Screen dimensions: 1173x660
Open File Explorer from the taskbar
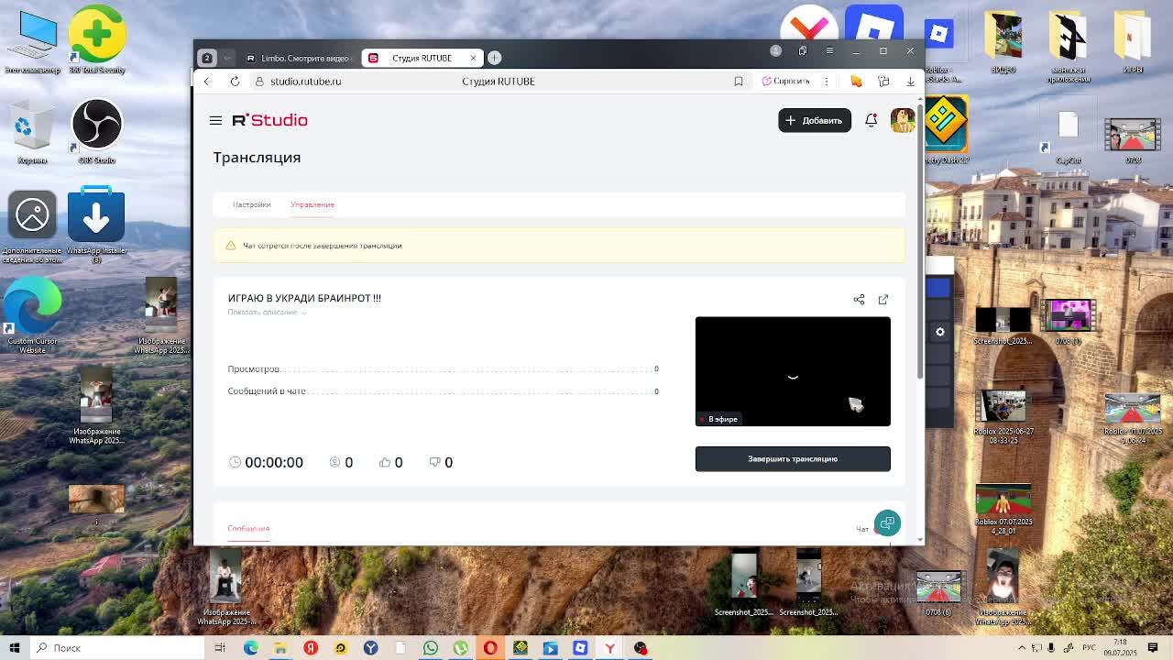coord(280,648)
